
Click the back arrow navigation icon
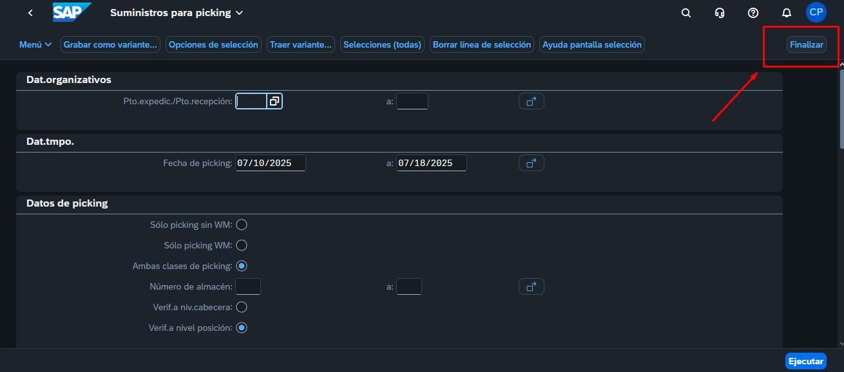coord(30,13)
